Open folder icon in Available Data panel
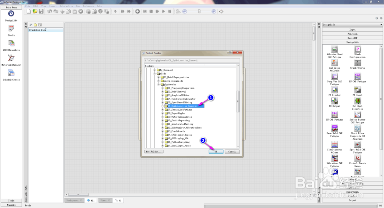The image size is (384, 208). pos(35,25)
